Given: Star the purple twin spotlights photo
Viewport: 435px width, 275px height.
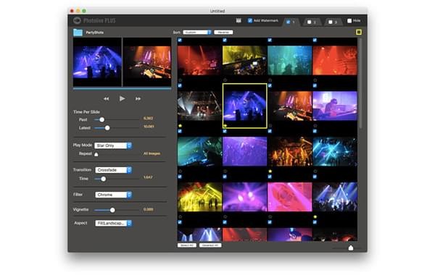Looking at the screenshot, I should [225, 217].
